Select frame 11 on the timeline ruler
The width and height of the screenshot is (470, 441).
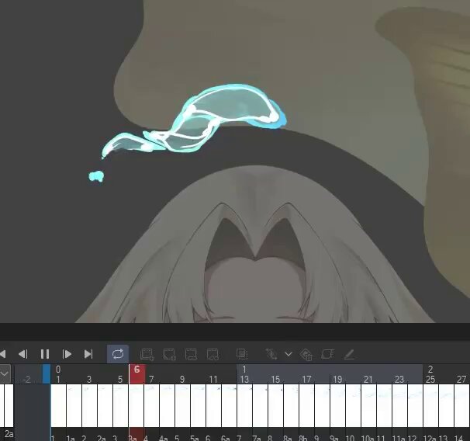coord(213,380)
